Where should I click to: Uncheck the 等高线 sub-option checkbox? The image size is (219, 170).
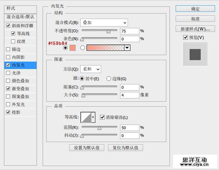tap(13, 34)
